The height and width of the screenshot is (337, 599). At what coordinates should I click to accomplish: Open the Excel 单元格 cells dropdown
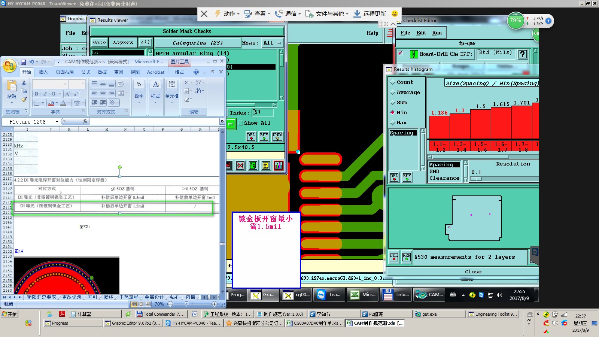click(x=172, y=92)
